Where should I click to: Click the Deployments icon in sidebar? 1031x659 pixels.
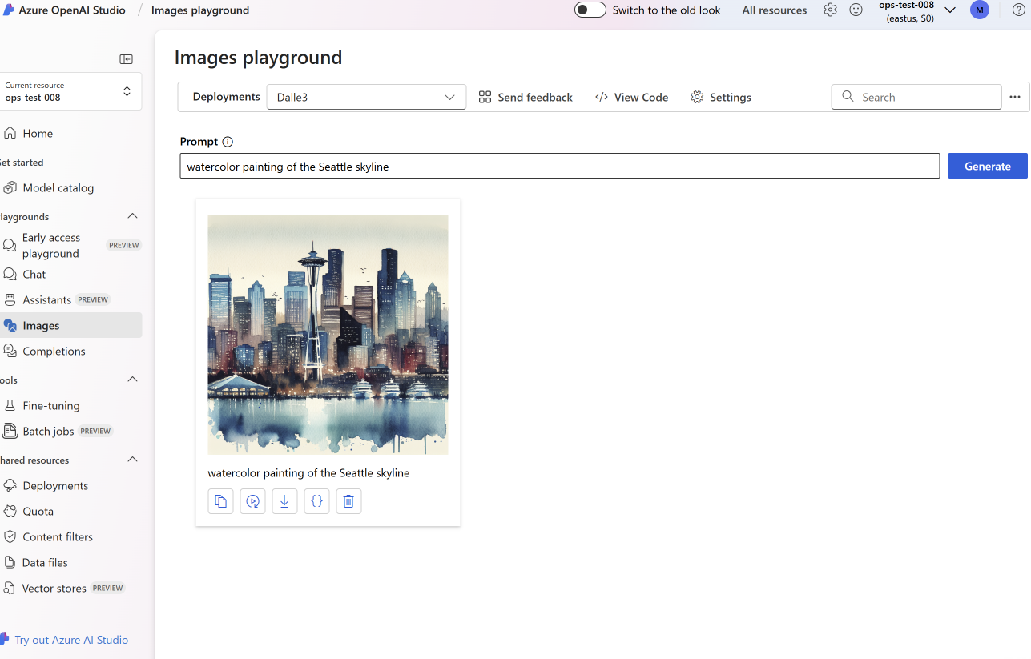point(10,485)
